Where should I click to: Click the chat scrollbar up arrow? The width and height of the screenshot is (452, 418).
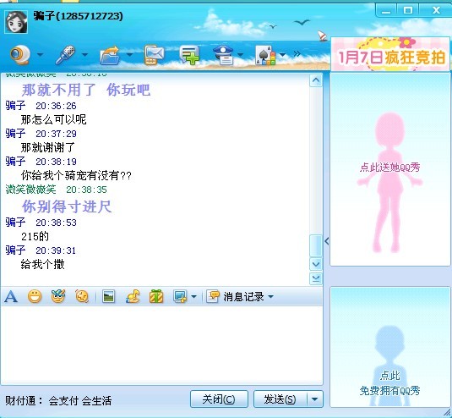coord(316,80)
